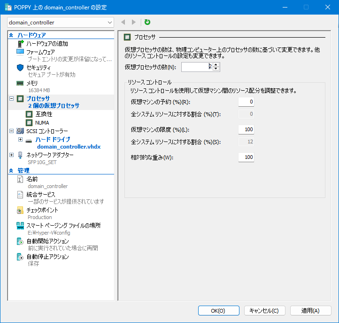Image resolution: width=339 pixels, height=323 pixels.
Task: Select ファームウェア in the tree
Action: point(40,52)
